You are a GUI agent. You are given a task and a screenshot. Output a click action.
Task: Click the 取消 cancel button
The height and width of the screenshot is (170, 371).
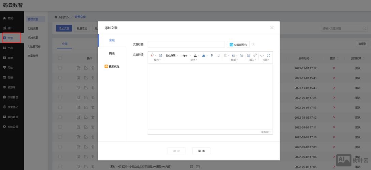pyautogui.click(x=201, y=151)
